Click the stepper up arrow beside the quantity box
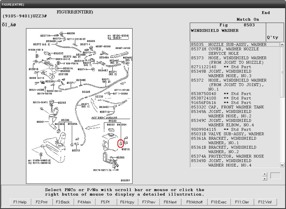This screenshot has width=286, height=209. tap(265, 174)
